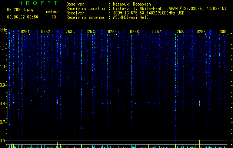233x148 pixels.
Task: Click the bright meteor echo just after 0250
Action: coord(14,102)
